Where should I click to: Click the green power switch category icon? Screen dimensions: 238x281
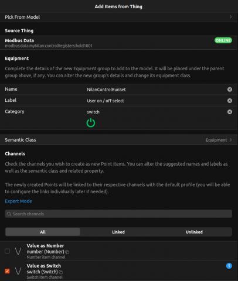click(91, 123)
